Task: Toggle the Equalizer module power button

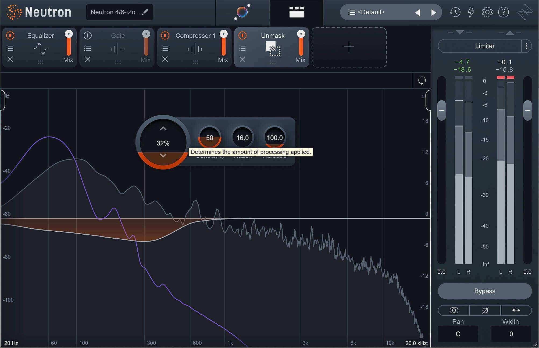Action: [x=10, y=35]
